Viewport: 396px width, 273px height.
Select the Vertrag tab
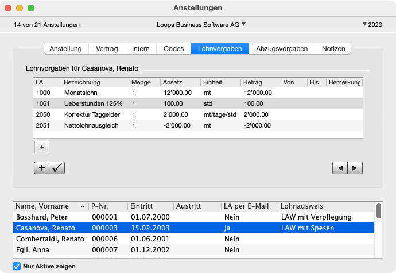pos(107,49)
